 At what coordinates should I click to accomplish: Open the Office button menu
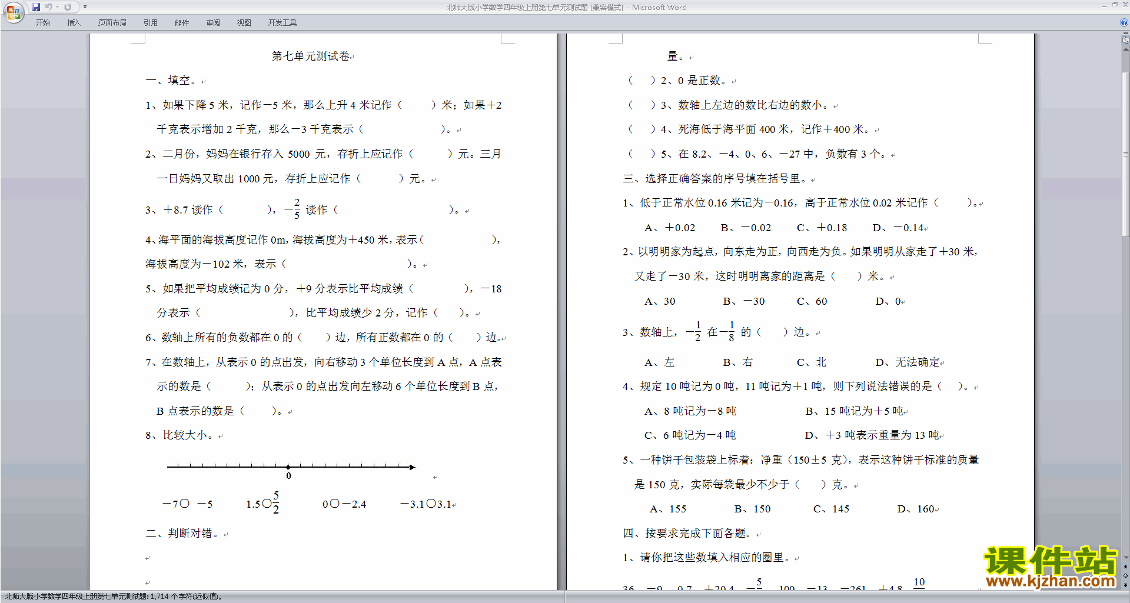[x=13, y=12]
